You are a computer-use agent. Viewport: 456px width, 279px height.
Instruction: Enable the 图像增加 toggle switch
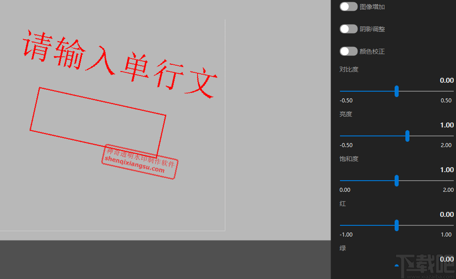[348, 6]
